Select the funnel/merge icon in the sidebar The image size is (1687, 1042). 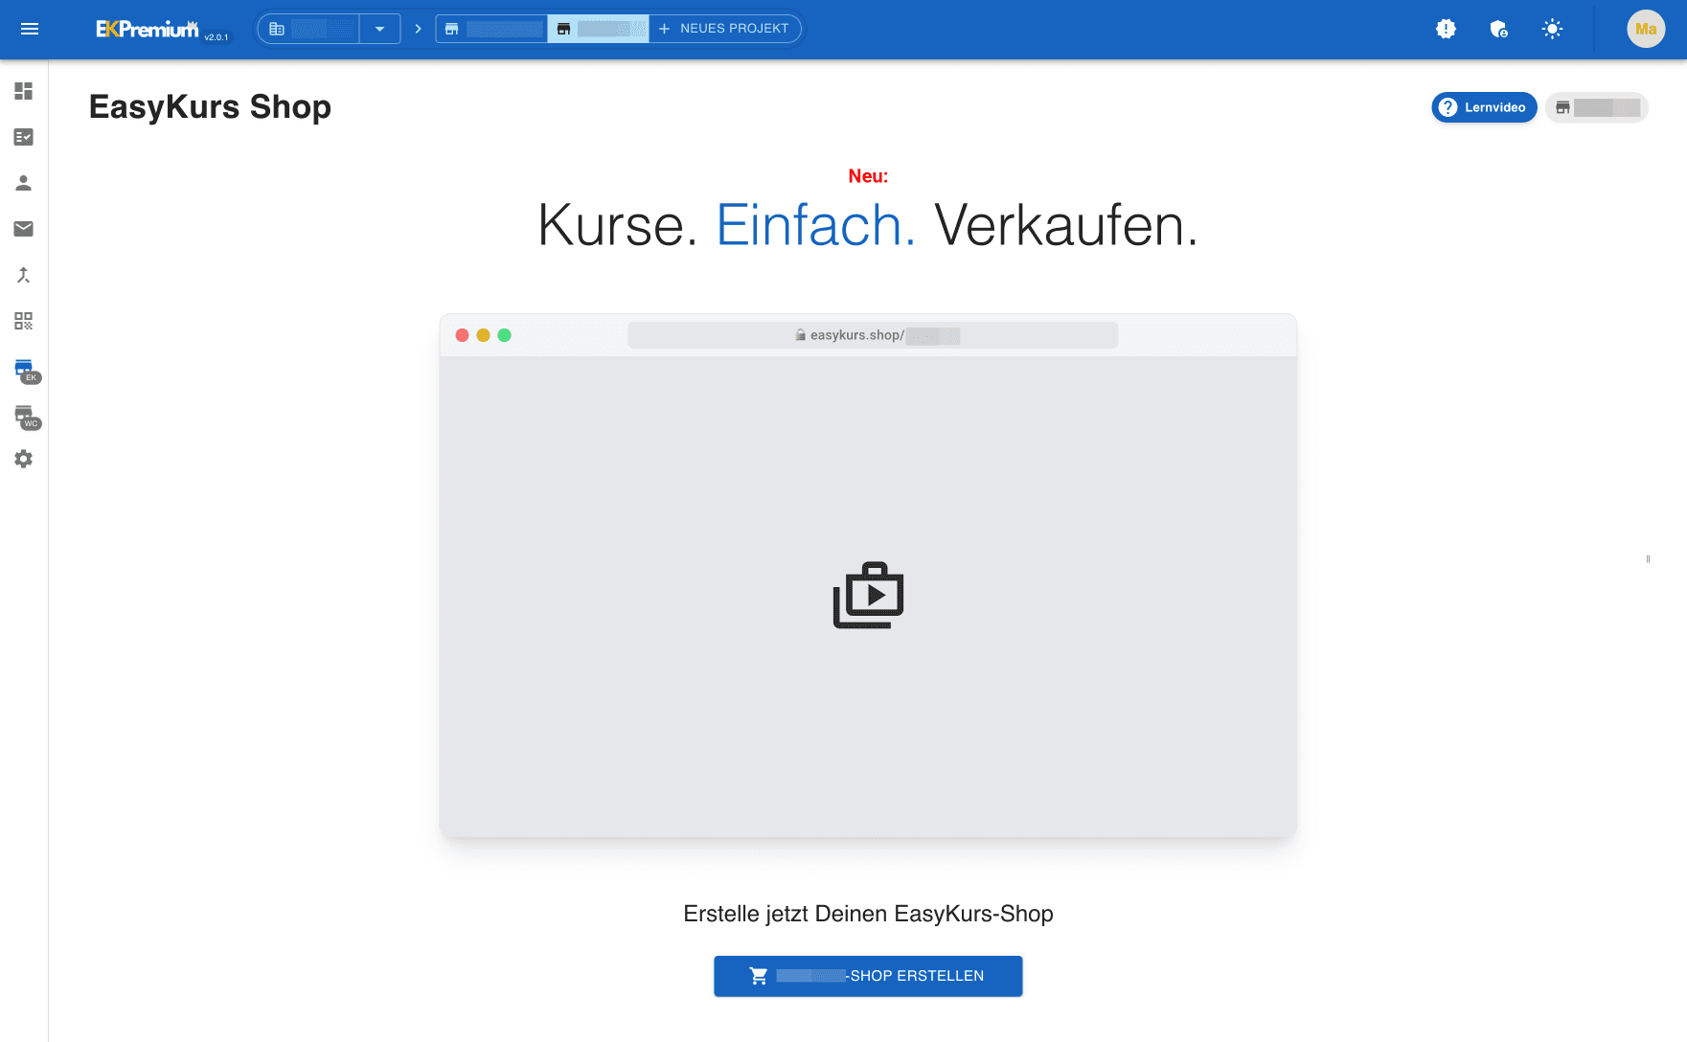23,275
